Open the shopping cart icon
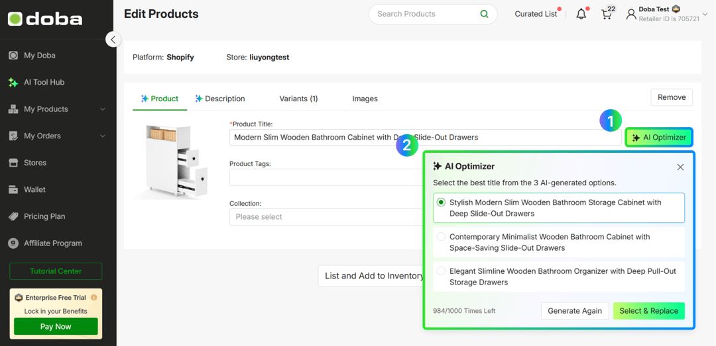This screenshot has width=716, height=346. (607, 14)
